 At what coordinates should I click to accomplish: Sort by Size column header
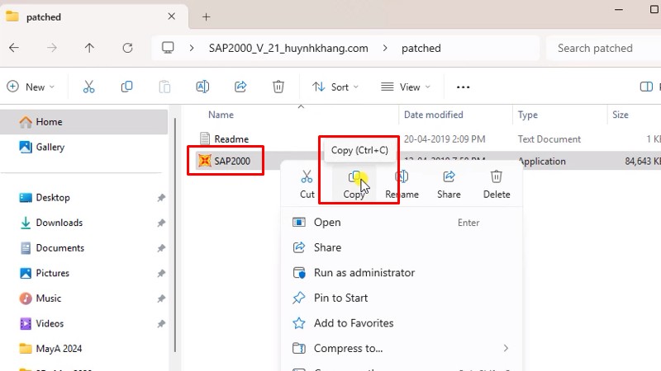(621, 115)
